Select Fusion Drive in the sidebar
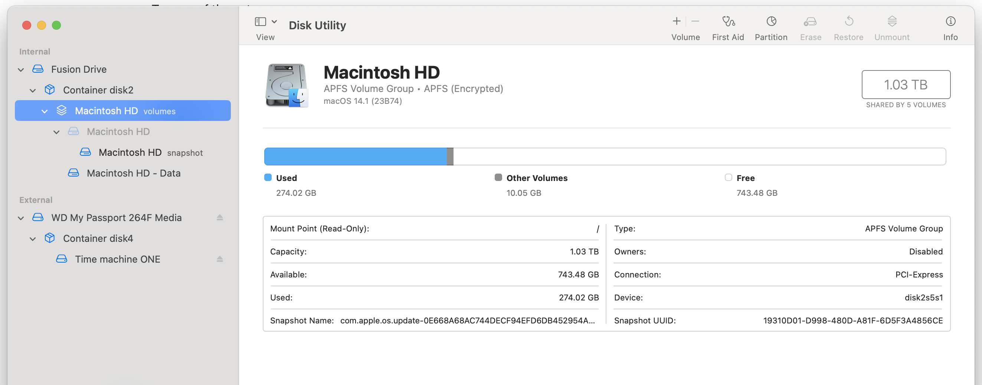This screenshot has width=982, height=385. (123, 69)
